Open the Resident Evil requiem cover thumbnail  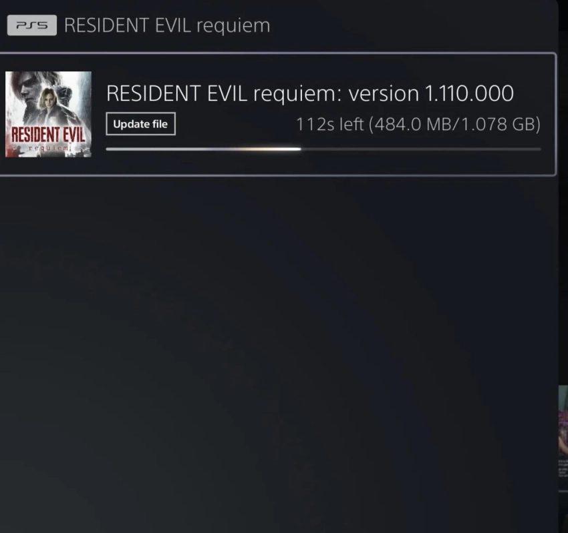pyautogui.click(x=48, y=114)
